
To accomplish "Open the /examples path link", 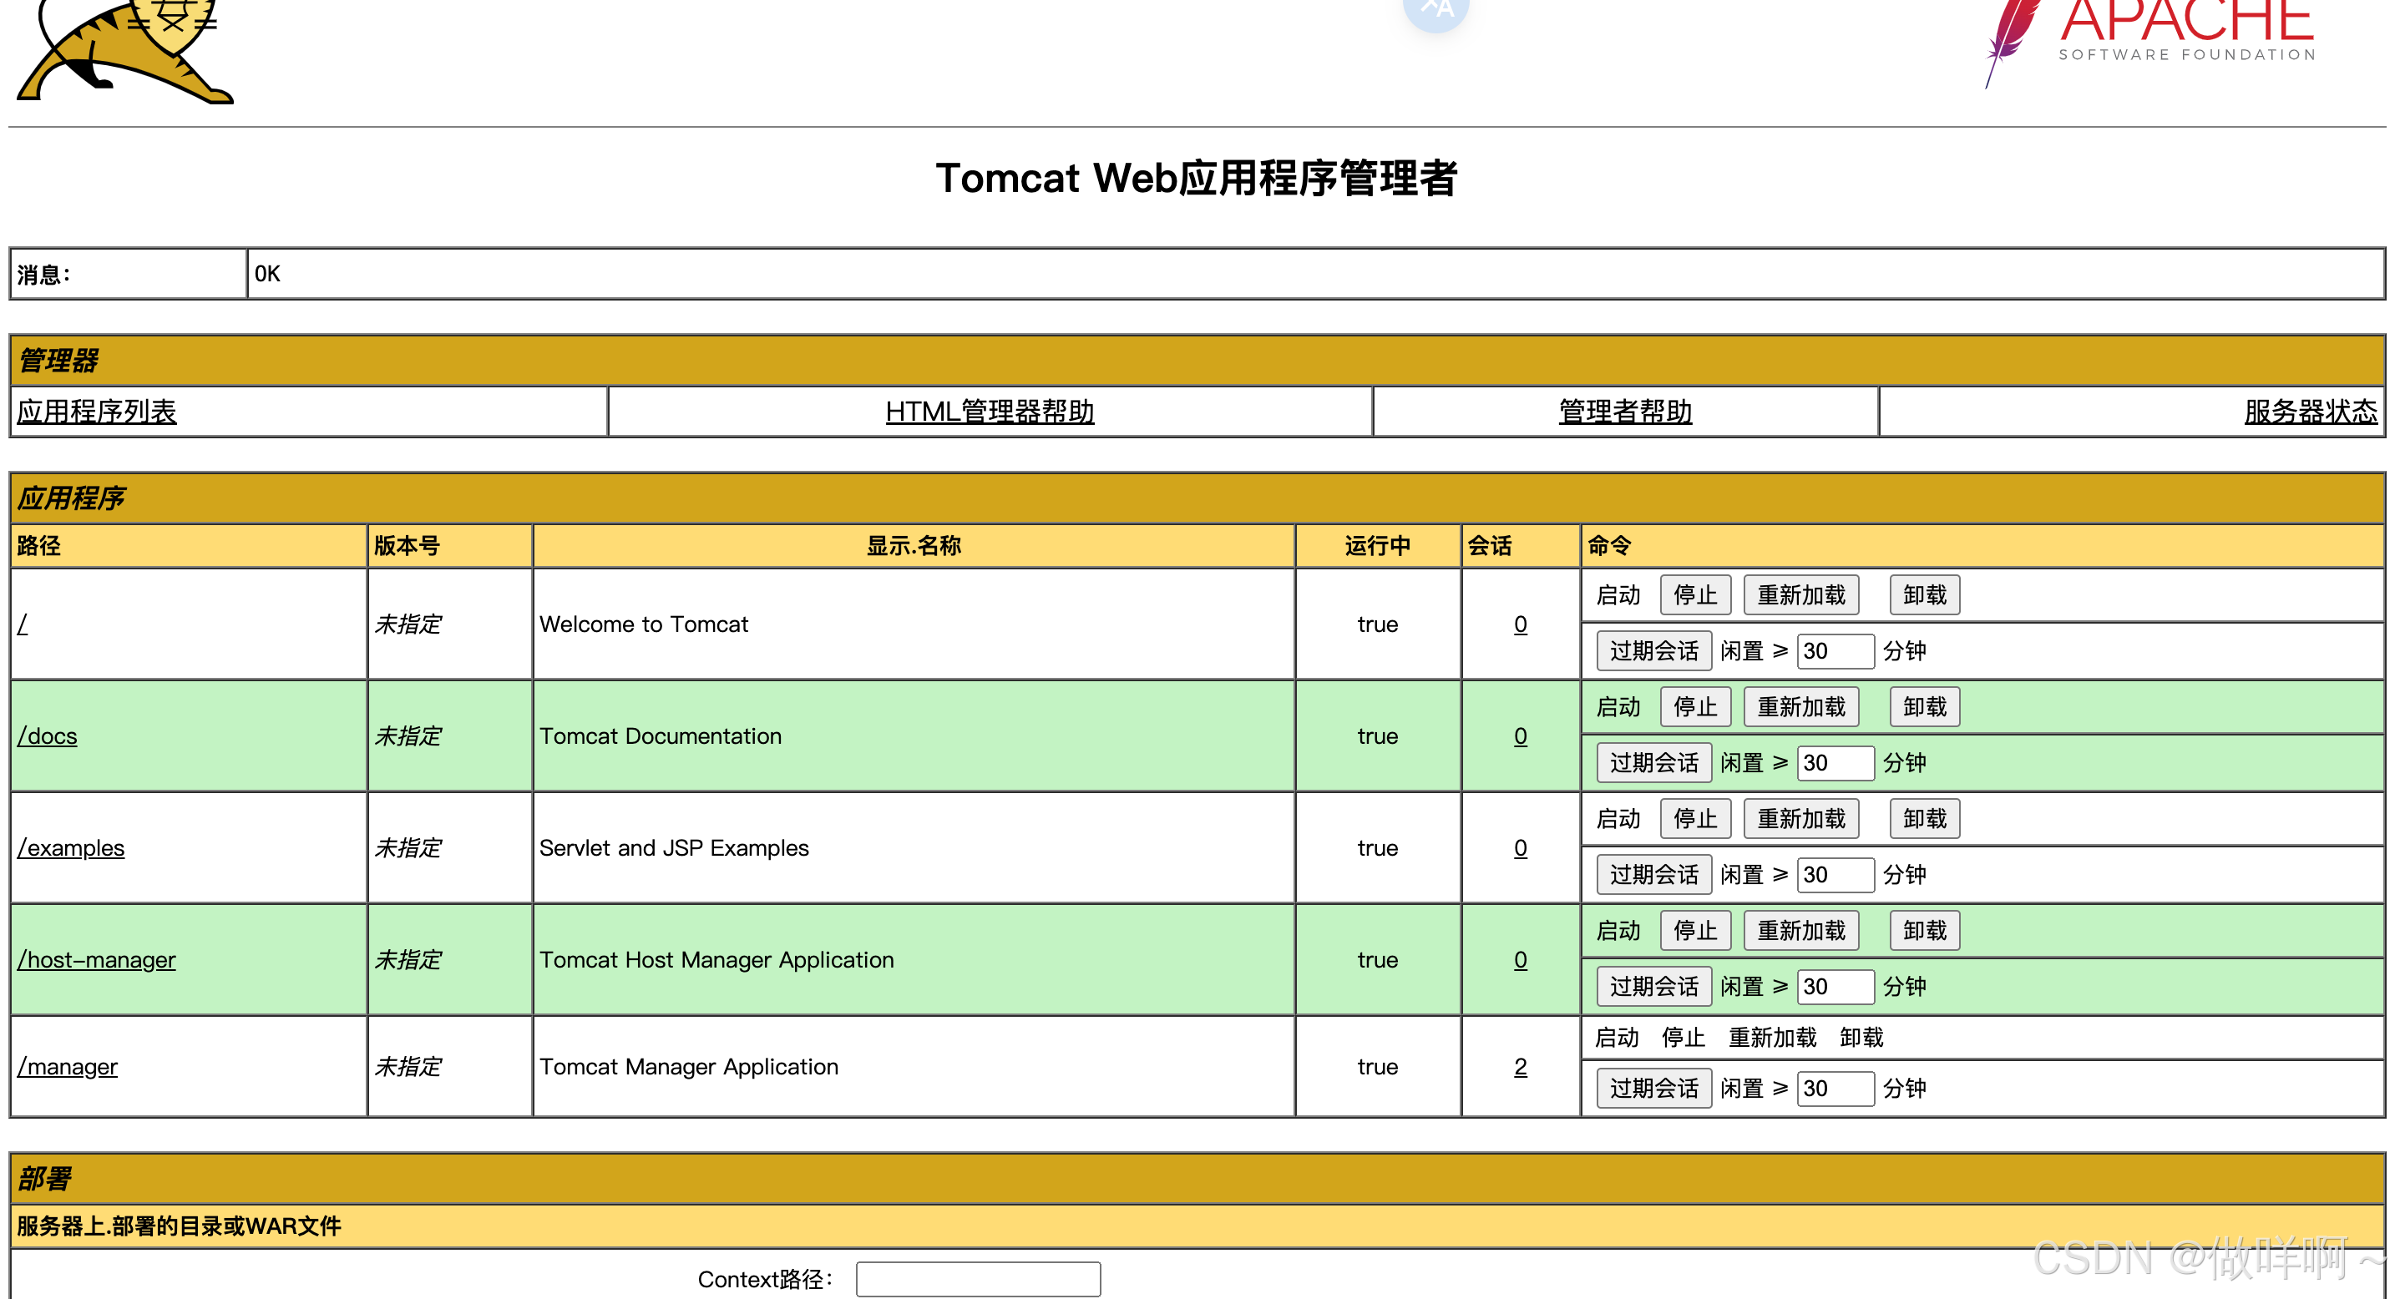I will 71,847.
